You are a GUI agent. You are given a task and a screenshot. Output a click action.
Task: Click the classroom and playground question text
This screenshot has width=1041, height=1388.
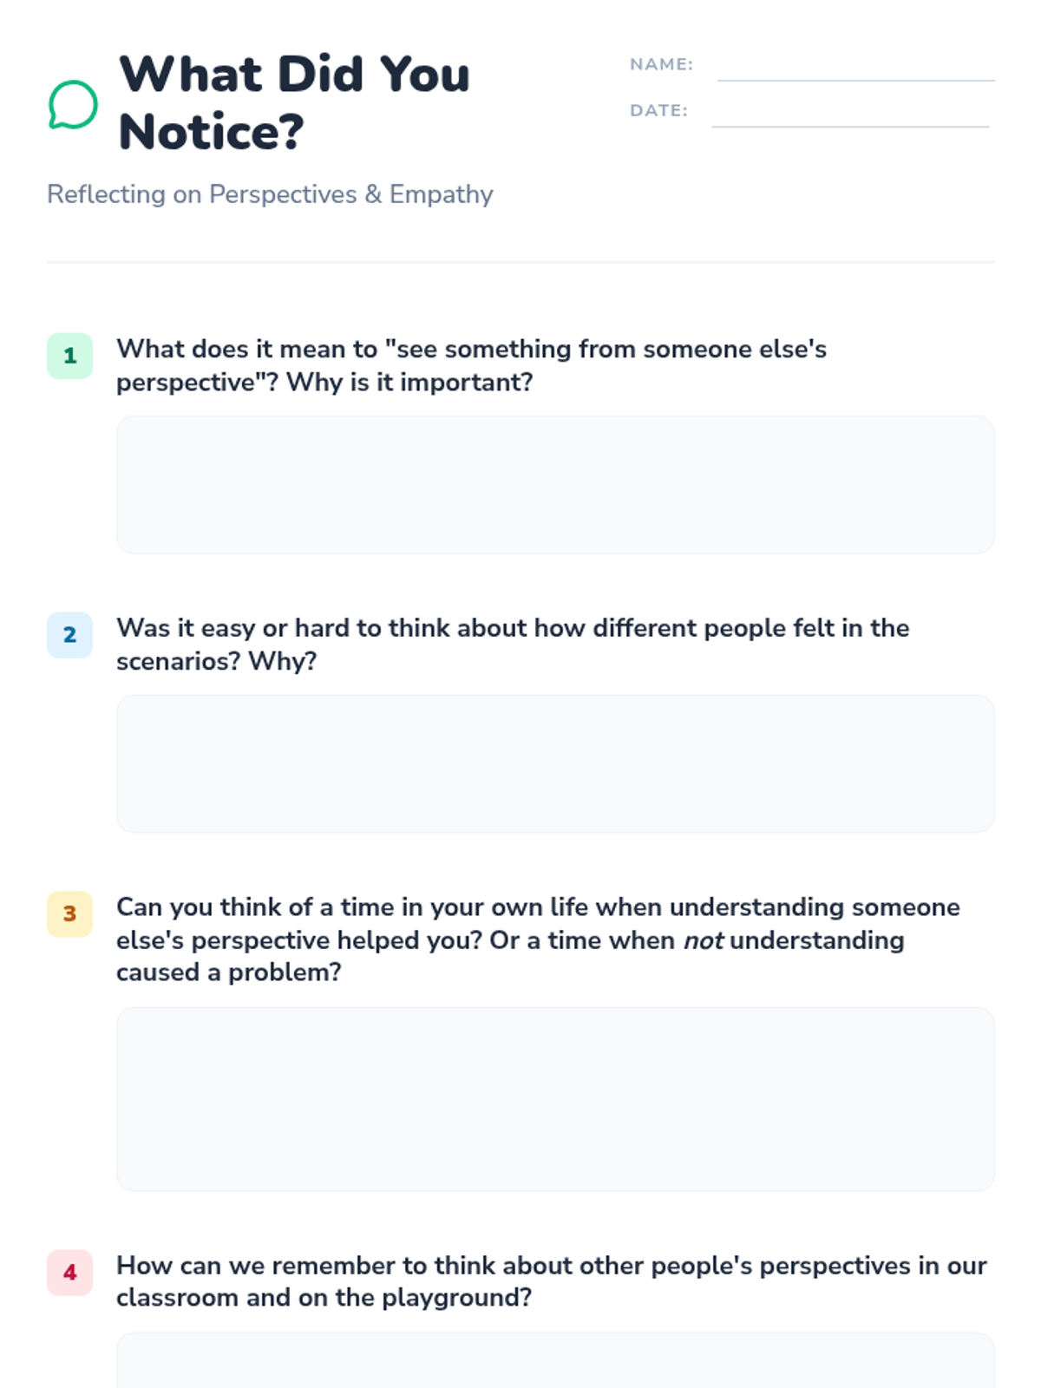click(551, 1281)
